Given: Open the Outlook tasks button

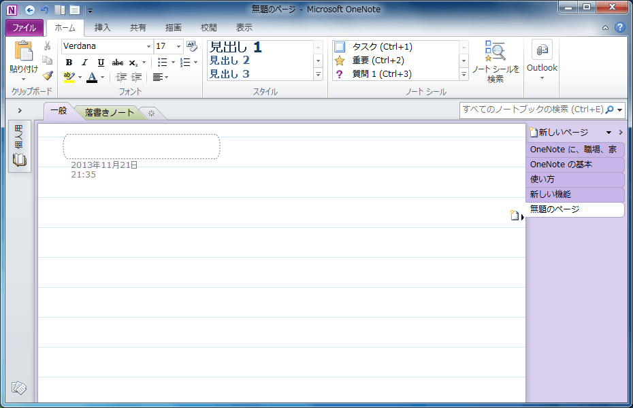Looking at the screenshot, I should pos(542,60).
